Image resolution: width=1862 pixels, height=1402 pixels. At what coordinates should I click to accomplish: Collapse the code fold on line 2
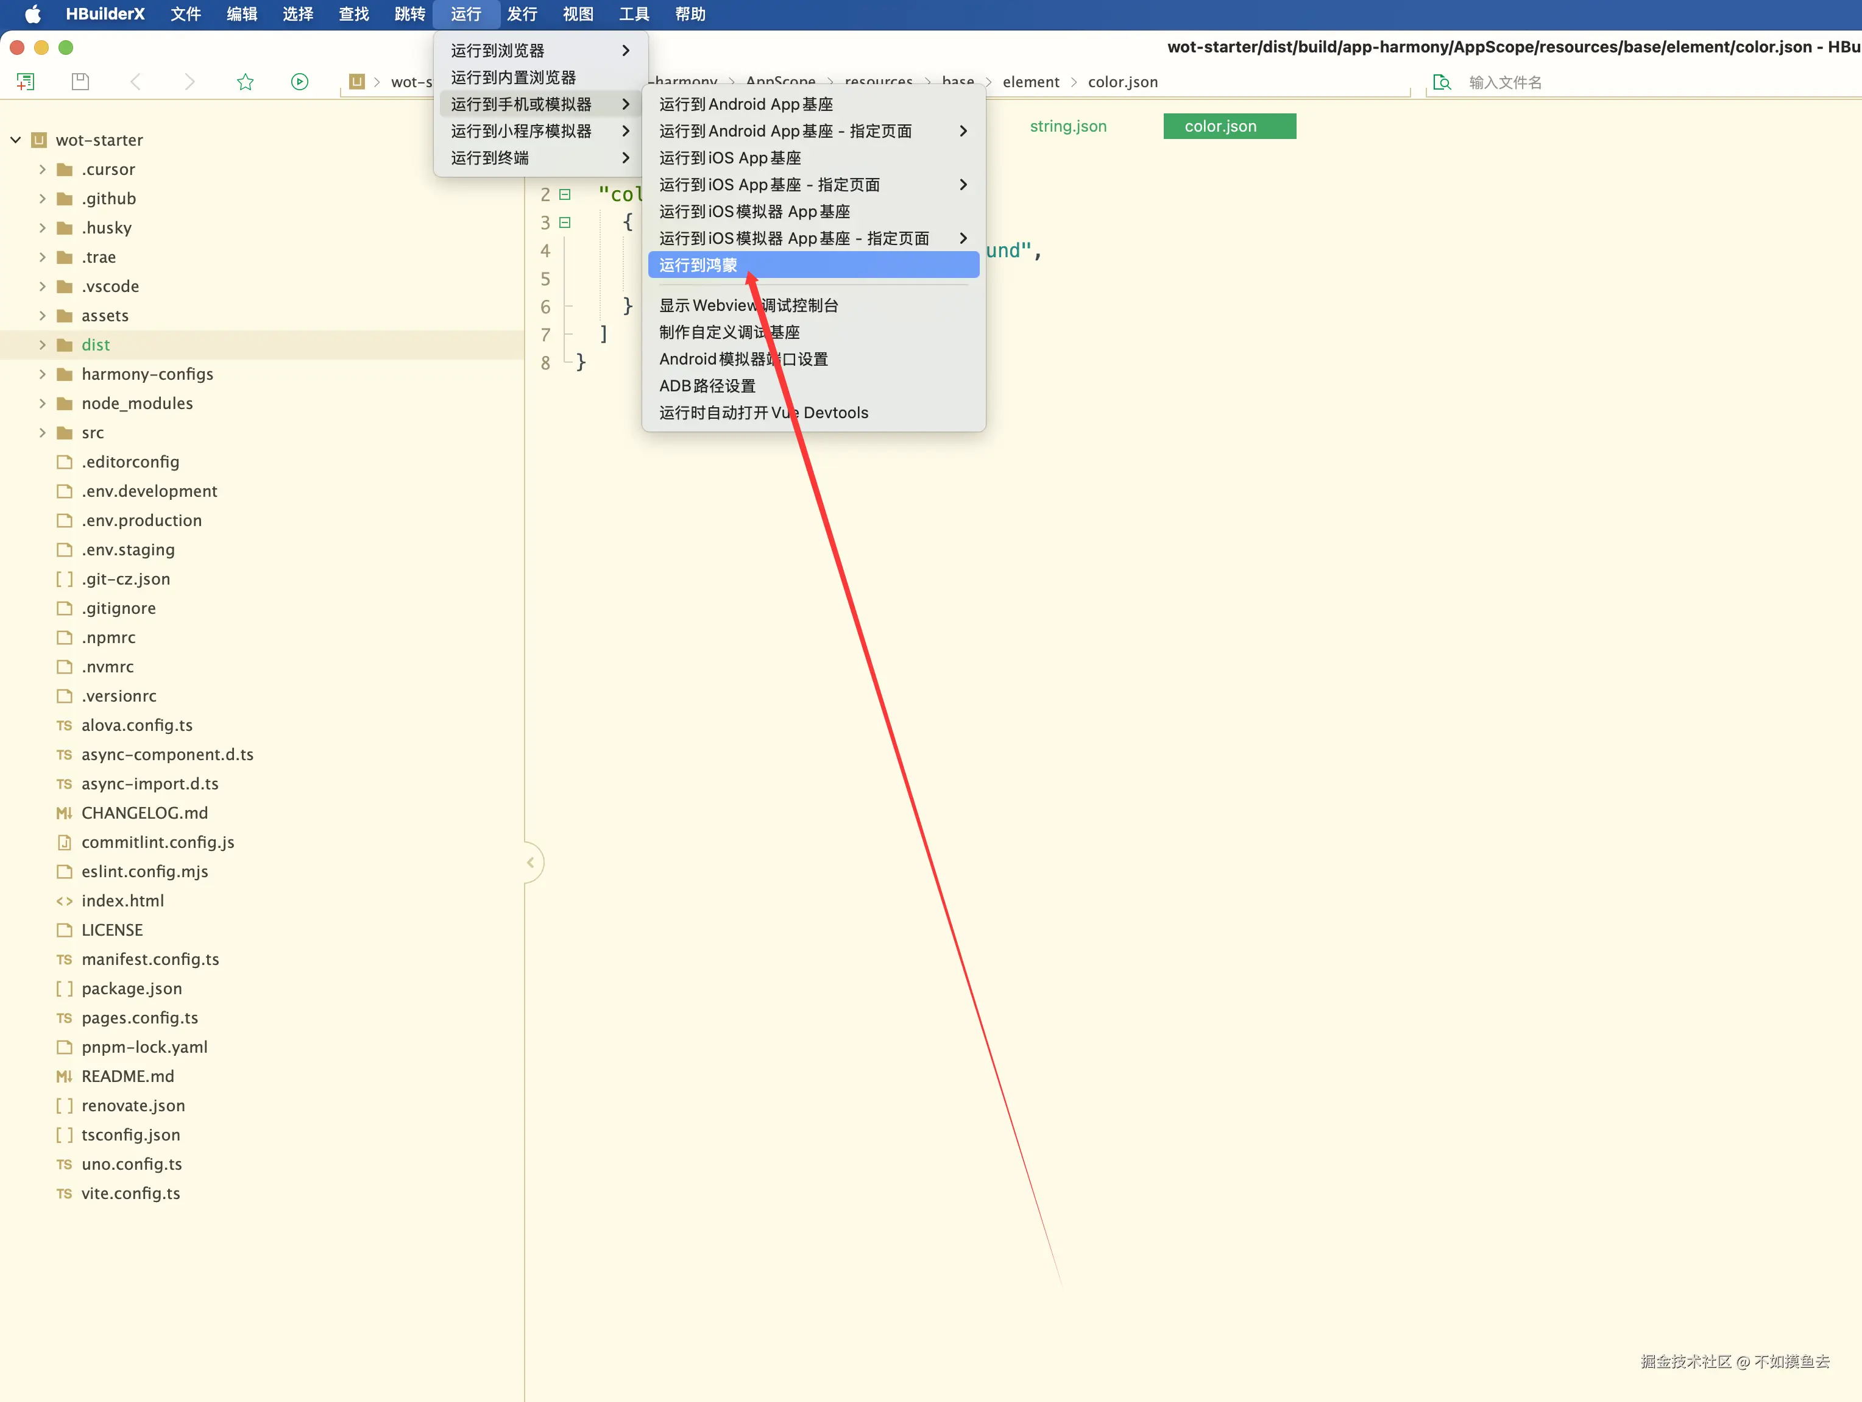coord(565,194)
